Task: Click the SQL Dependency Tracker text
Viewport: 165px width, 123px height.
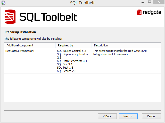Action: (73, 54)
